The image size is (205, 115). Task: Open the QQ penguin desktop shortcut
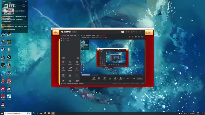click(3, 105)
